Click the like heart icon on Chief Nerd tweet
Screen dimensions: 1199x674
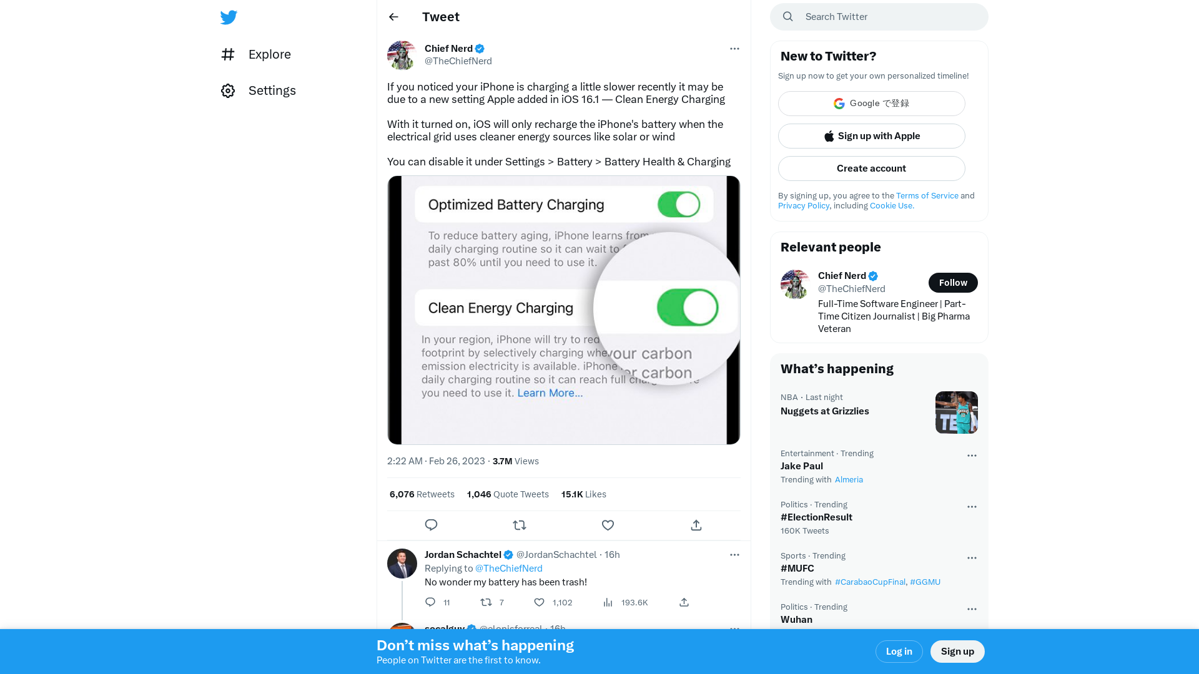pyautogui.click(x=608, y=525)
